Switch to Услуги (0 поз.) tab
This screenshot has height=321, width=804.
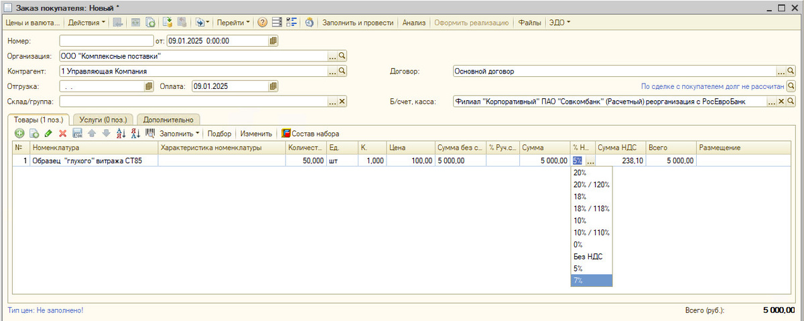(103, 119)
